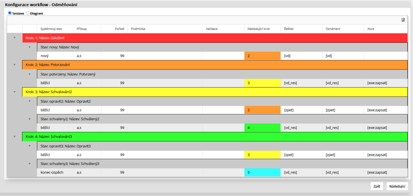The image size is (413, 196).
Task: Click the export icon at grid top-right
Action: pyautogui.click(x=403, y=20)
